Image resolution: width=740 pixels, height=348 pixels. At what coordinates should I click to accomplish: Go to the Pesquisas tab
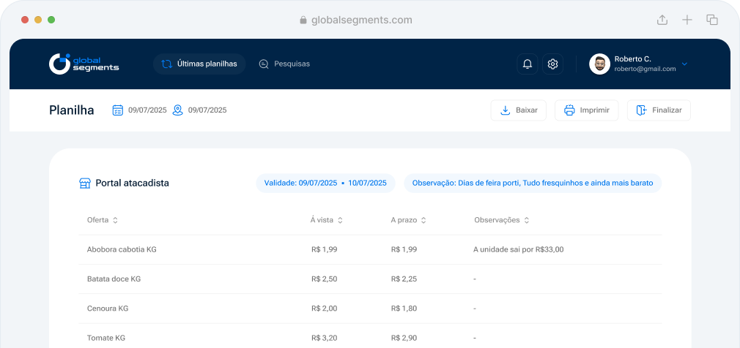[x=284, y=64]
